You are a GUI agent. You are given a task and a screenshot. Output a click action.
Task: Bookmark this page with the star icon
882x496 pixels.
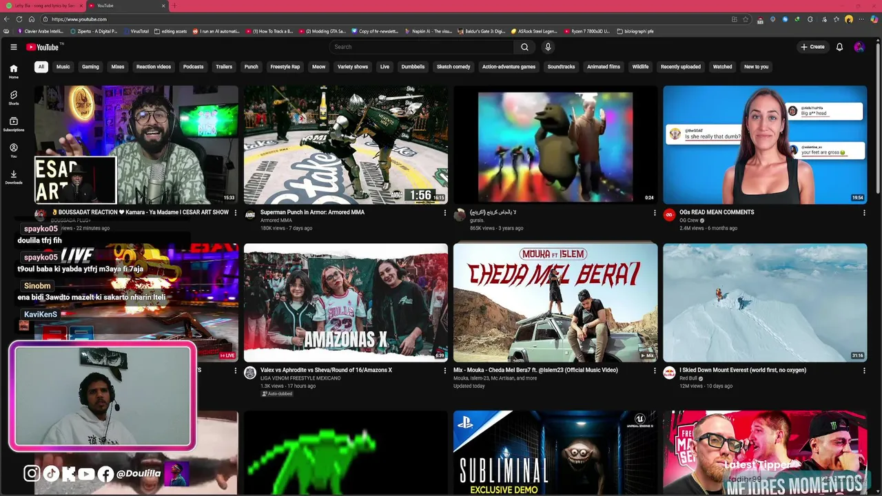(x=746, y=19)
